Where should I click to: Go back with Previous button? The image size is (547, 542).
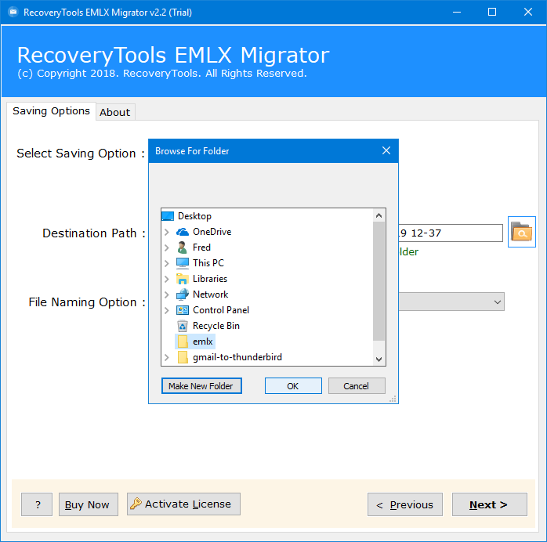[x=405, y=504]
